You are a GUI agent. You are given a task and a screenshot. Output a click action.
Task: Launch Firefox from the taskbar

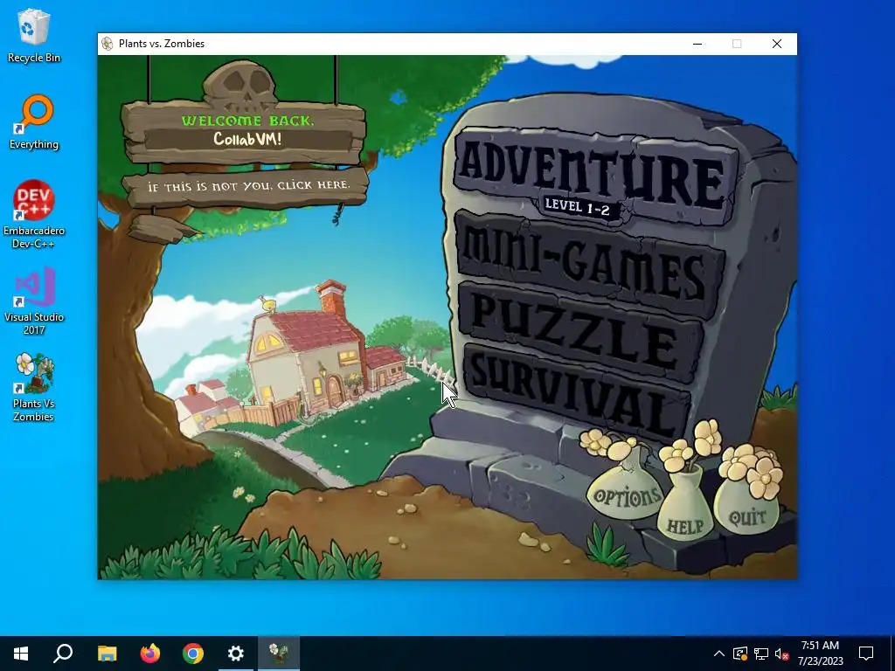click(x=150, y=654)
